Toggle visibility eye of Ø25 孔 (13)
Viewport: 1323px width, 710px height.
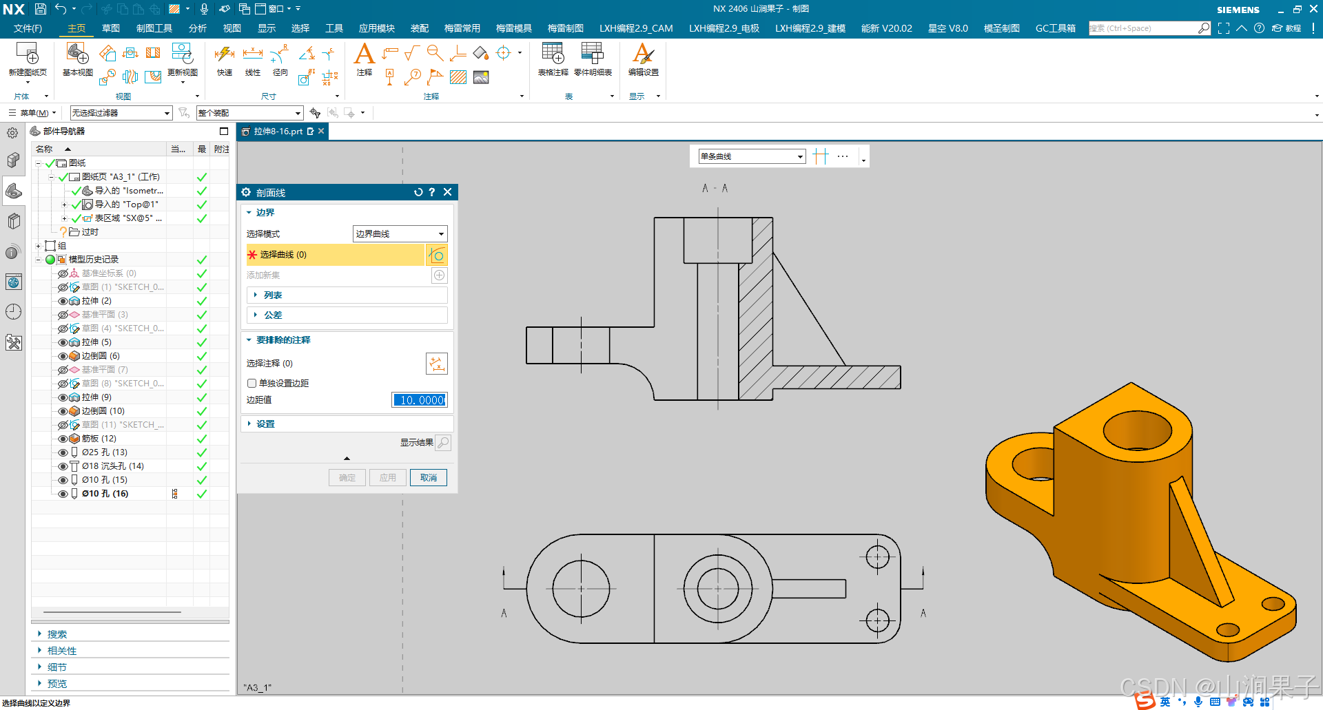pyautogui.click(x=63, y=452)
